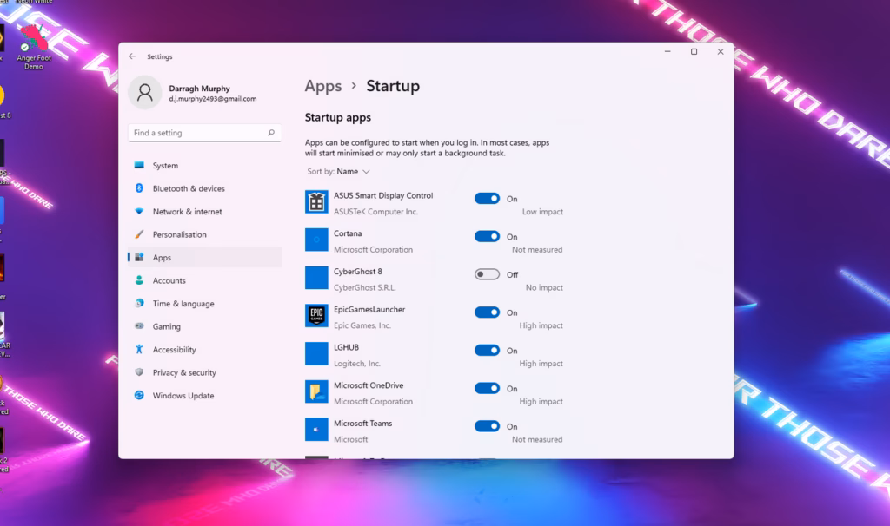
Task: Click the Network wifi icon
Action: tap(139, 212)
